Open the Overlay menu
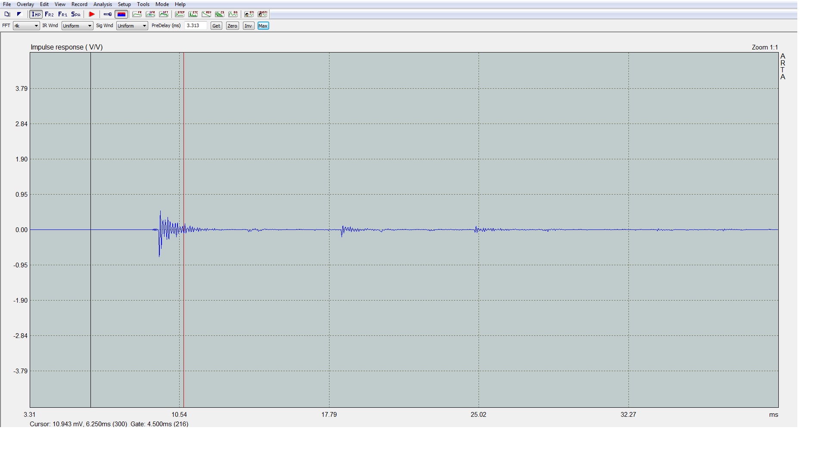Image resolution: width=827 pixels, height=465 pixels. [x=25, y=4]
